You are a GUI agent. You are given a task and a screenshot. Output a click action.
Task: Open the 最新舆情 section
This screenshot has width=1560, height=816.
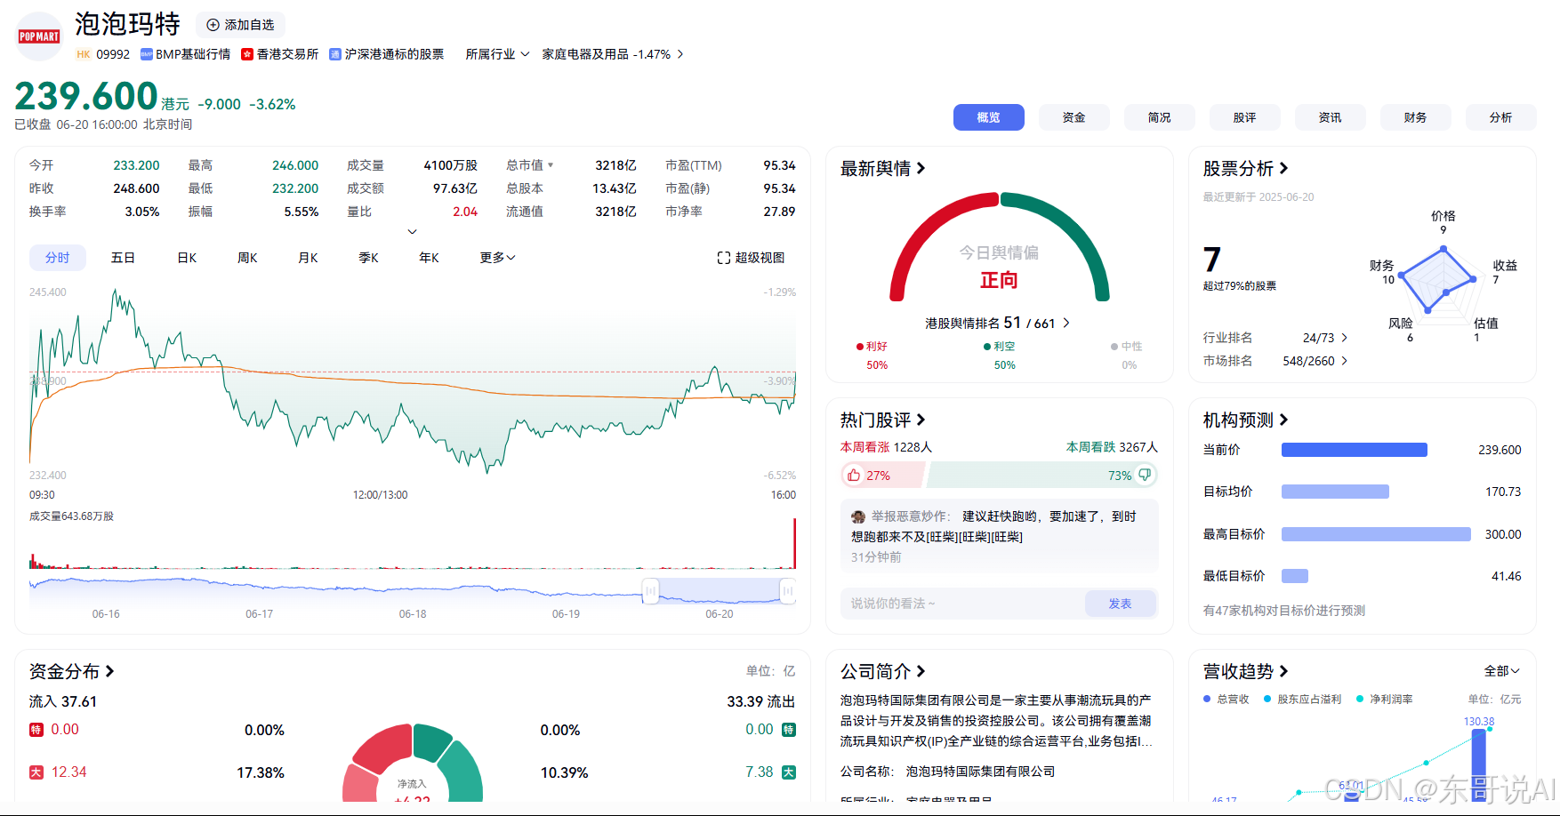click(883, 168)
